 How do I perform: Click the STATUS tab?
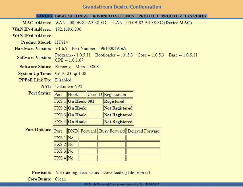pos(44,16)
